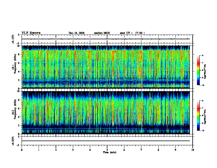This screenshot has height=168, width=217.
Task: Click the "-6" label on ch.1 colorbar
Action: [x=202, y=55]
